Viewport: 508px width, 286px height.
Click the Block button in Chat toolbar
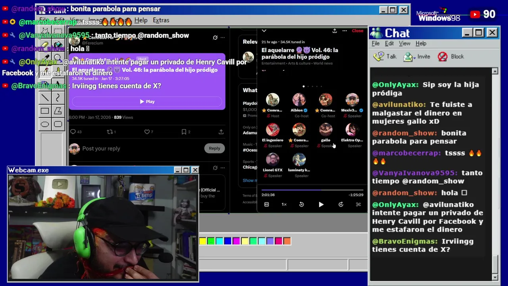pyautogui.click(x=451, y=56)
